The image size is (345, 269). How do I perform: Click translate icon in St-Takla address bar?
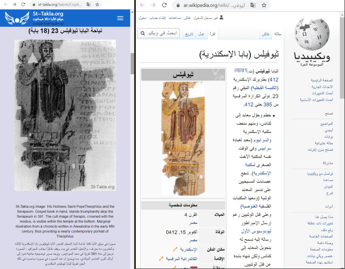[88, 4]
